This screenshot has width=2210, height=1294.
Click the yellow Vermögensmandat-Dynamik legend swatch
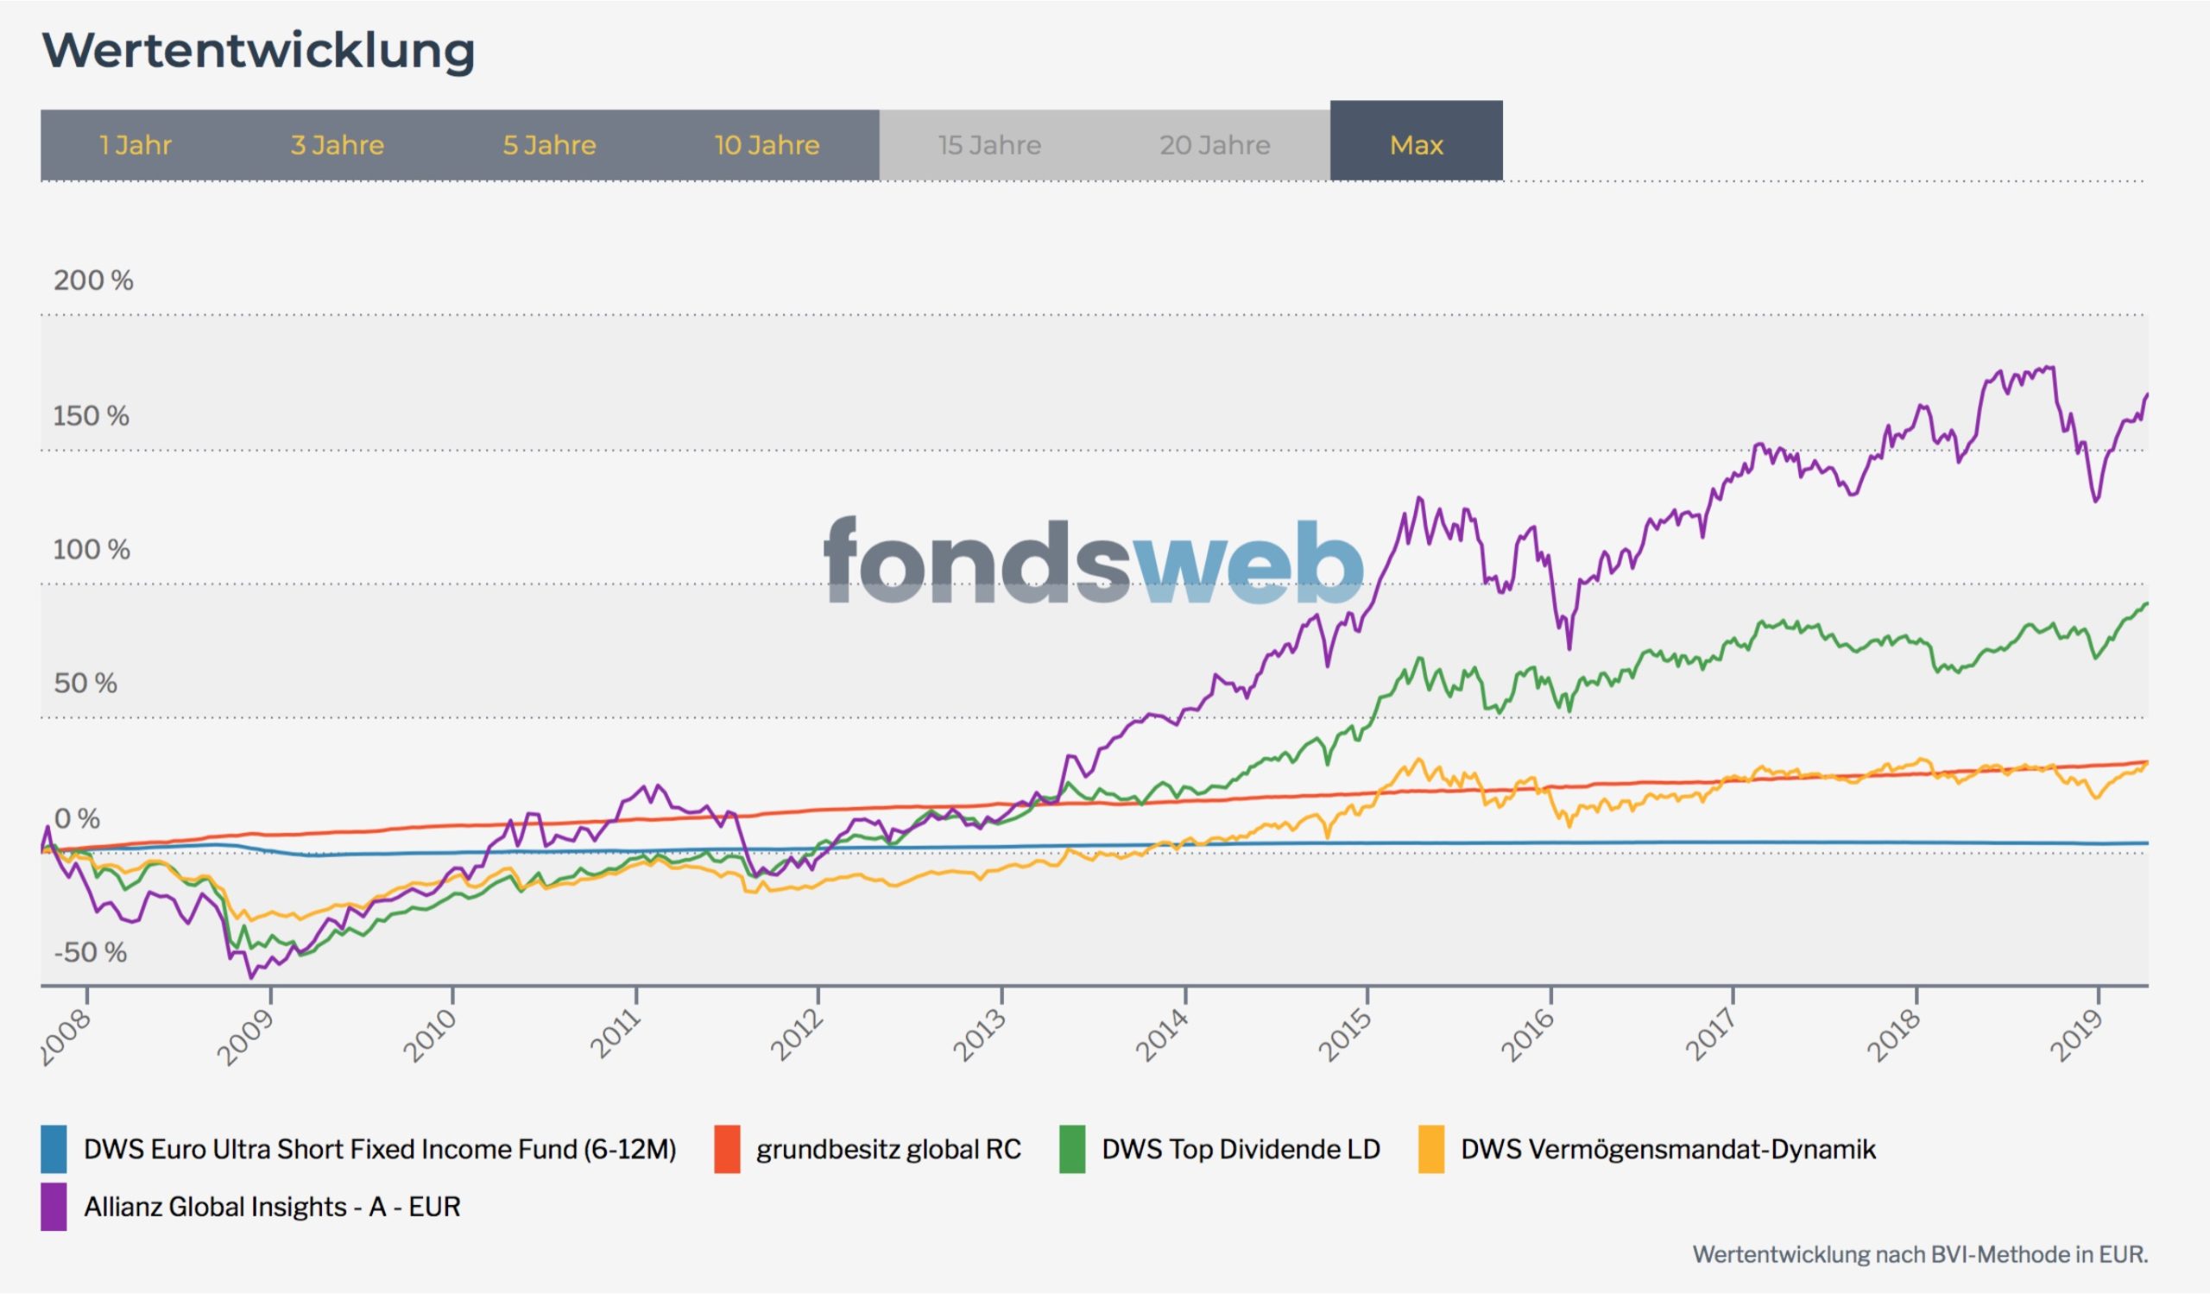(1430, 1149)
